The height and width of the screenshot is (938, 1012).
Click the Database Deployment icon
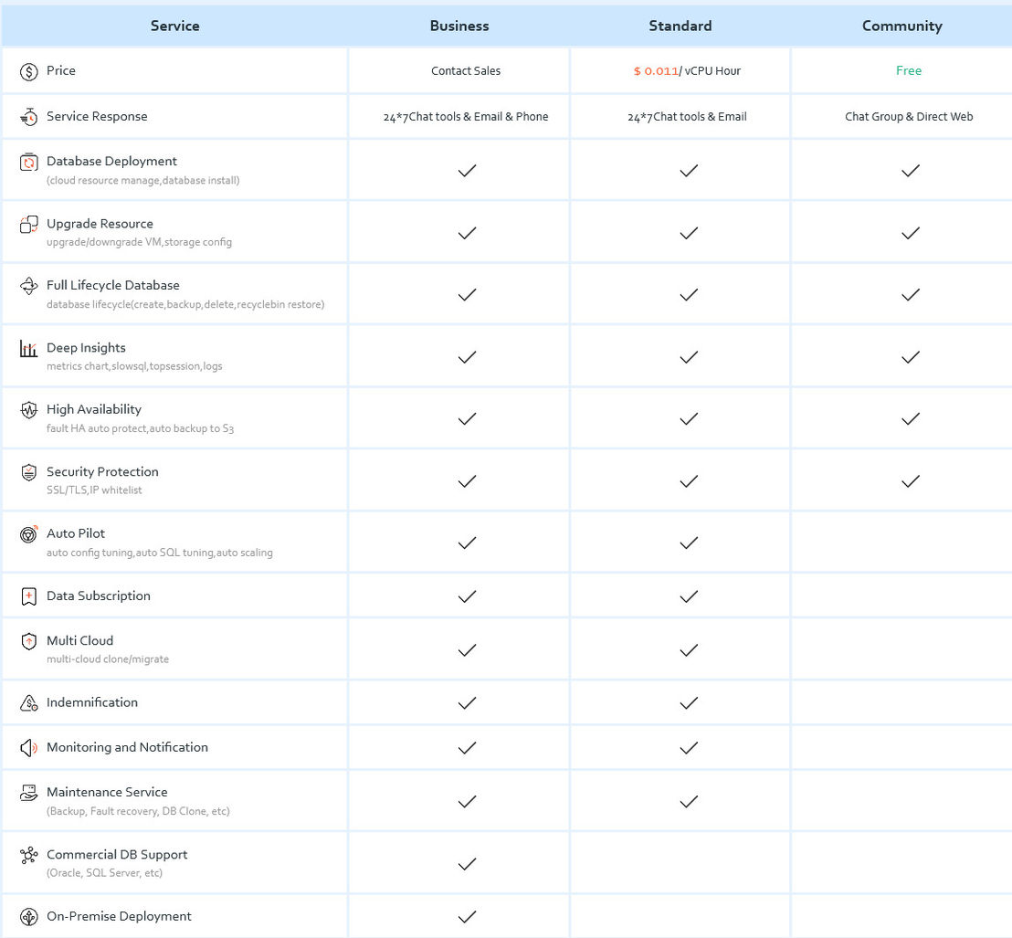(28, 162)
